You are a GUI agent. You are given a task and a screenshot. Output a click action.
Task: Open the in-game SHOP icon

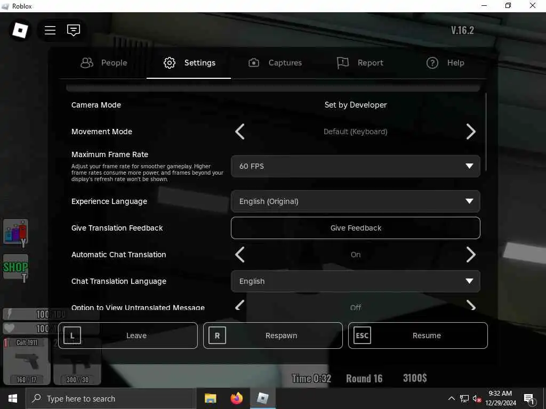coord(15,267)
